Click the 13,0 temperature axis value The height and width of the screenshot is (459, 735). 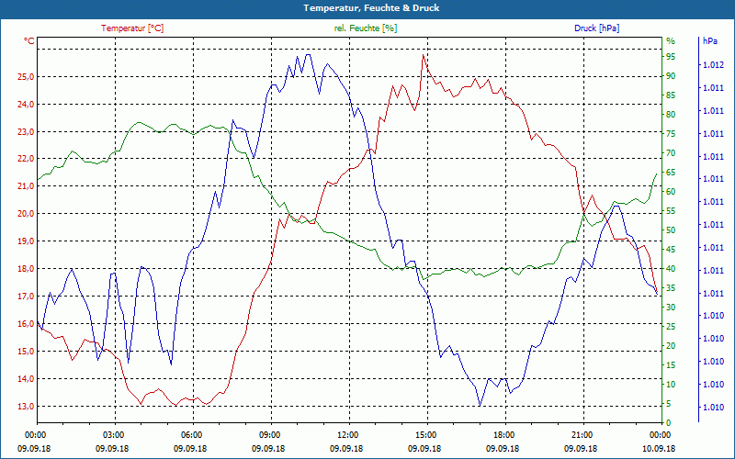point(25,407)
